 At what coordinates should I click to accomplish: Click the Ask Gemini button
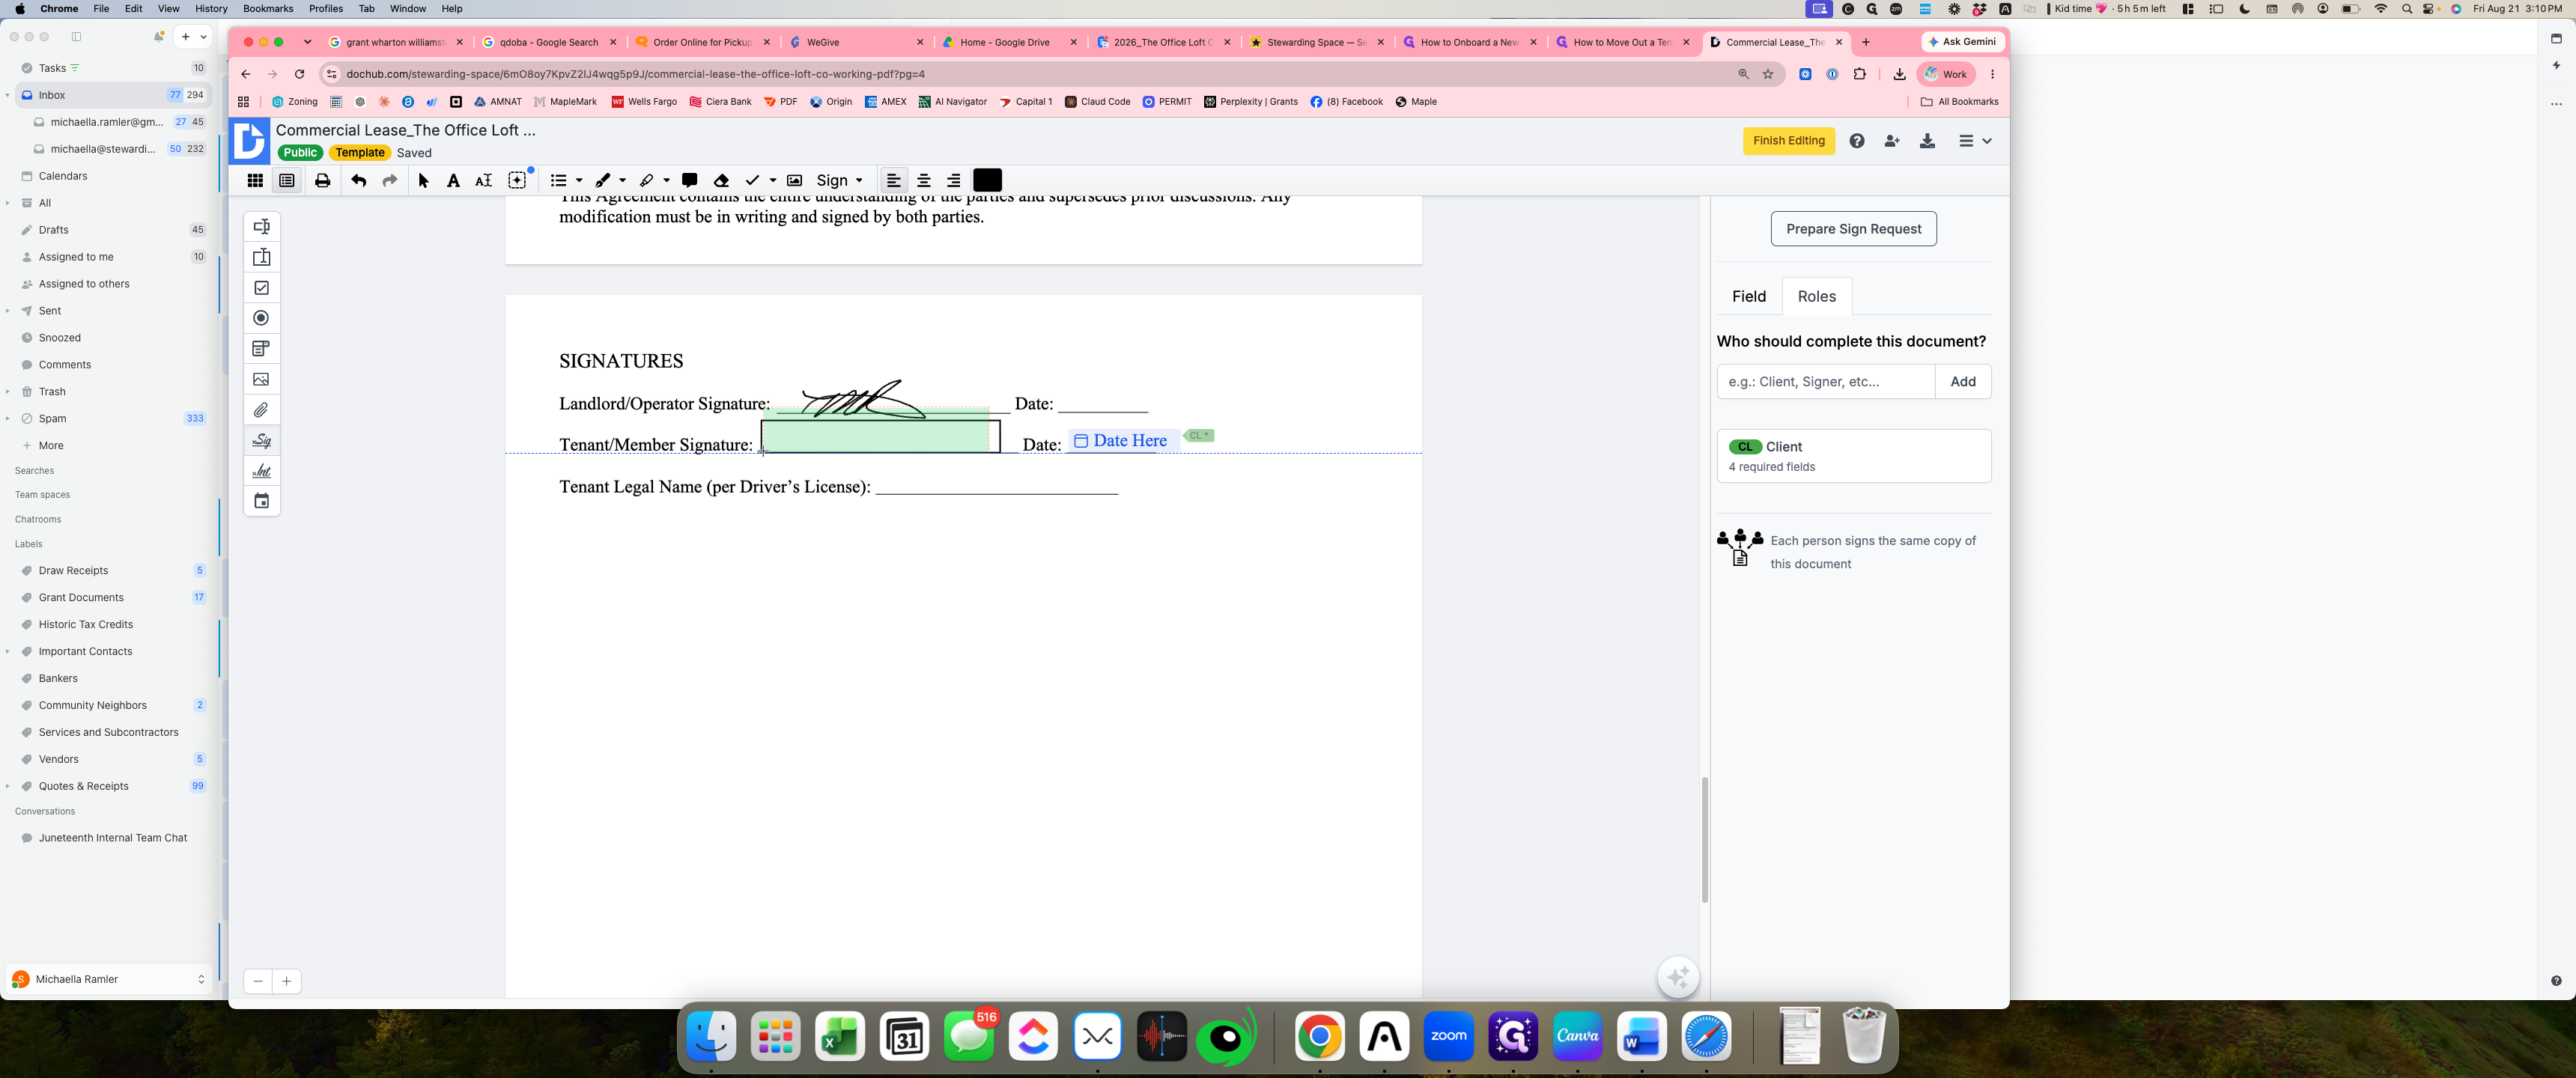coord(1962,42)
